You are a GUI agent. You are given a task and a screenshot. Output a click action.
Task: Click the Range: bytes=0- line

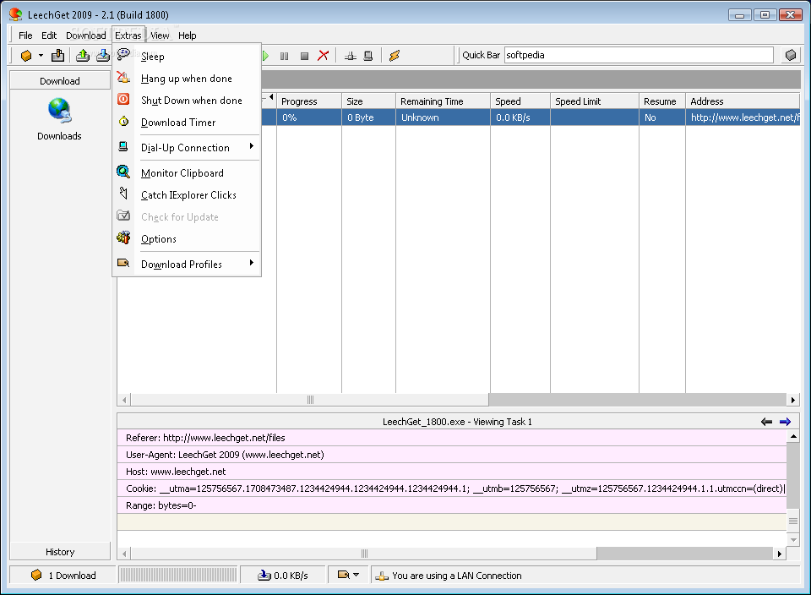(452, 505)
